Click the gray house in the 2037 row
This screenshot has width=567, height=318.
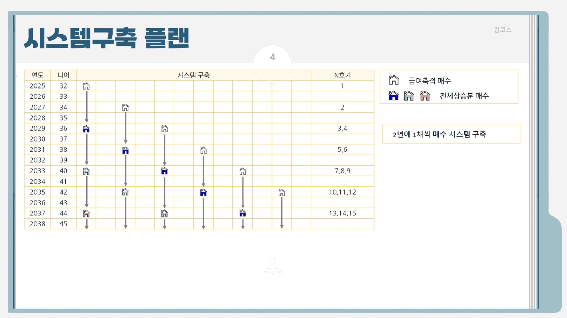(164, 213)
